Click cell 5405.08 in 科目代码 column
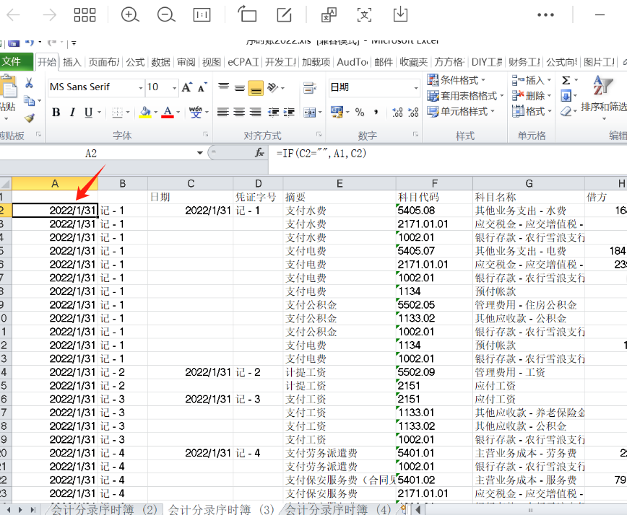627x515 pixels. 434,211
